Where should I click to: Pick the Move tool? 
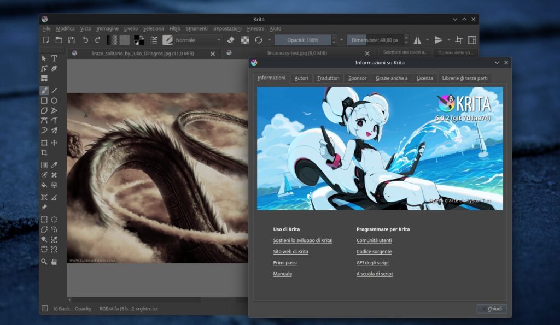click(x=54, y=143)
